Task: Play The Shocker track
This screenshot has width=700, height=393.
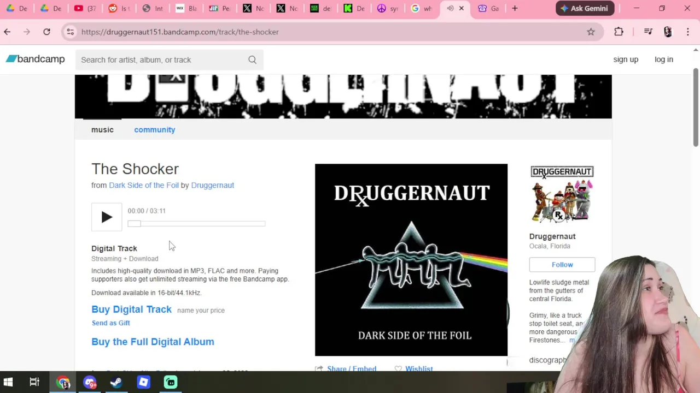Action: tap(107, 217)
